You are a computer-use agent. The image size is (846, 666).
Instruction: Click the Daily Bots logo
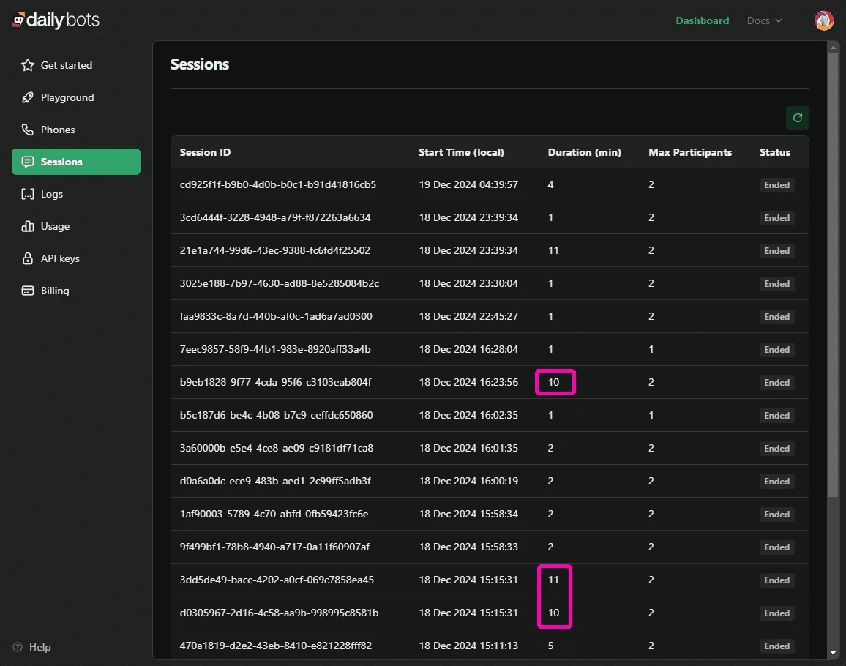tap(56, 20)
